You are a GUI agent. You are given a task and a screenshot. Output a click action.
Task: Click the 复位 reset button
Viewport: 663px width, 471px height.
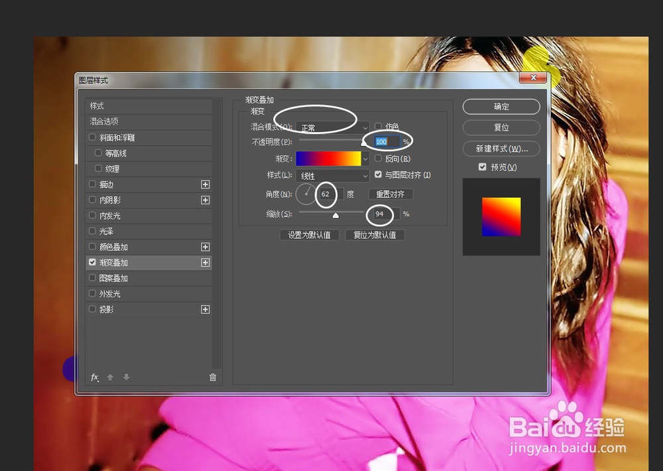501,127
